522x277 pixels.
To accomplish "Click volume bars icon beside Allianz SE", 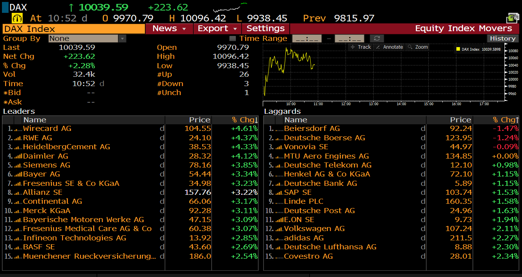I will [x=18, y=192].
